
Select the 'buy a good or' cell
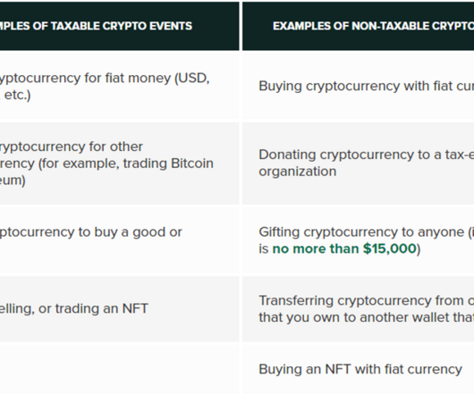pos(120,240)
